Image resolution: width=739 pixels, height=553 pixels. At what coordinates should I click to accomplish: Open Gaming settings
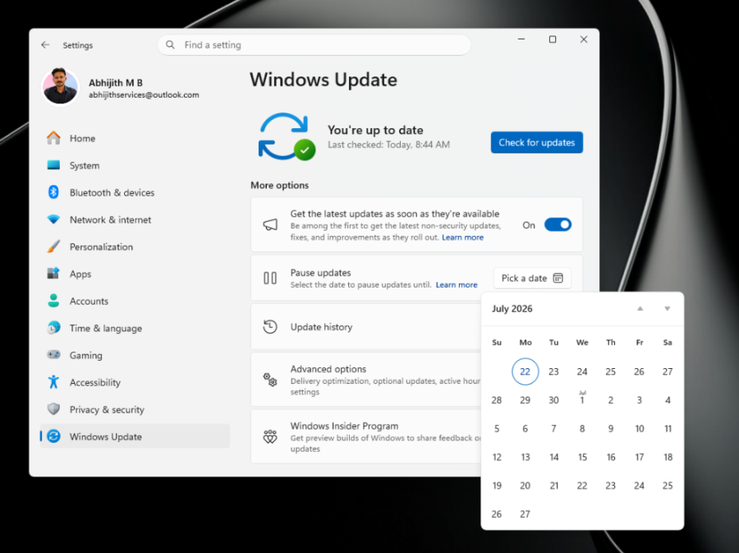135,355
